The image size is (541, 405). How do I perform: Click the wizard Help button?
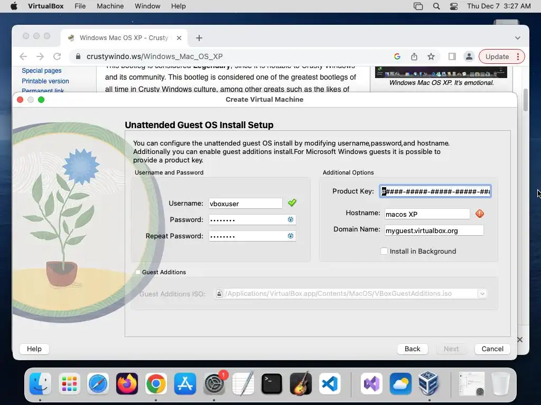(x=34, y=349)
